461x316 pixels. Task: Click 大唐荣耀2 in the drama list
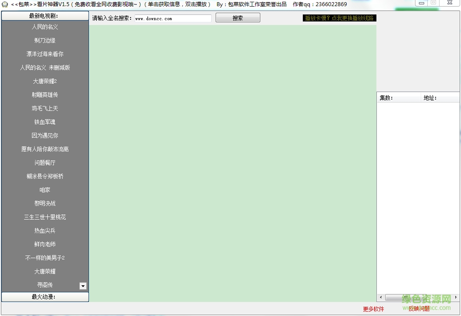click(x=45, y=81)
